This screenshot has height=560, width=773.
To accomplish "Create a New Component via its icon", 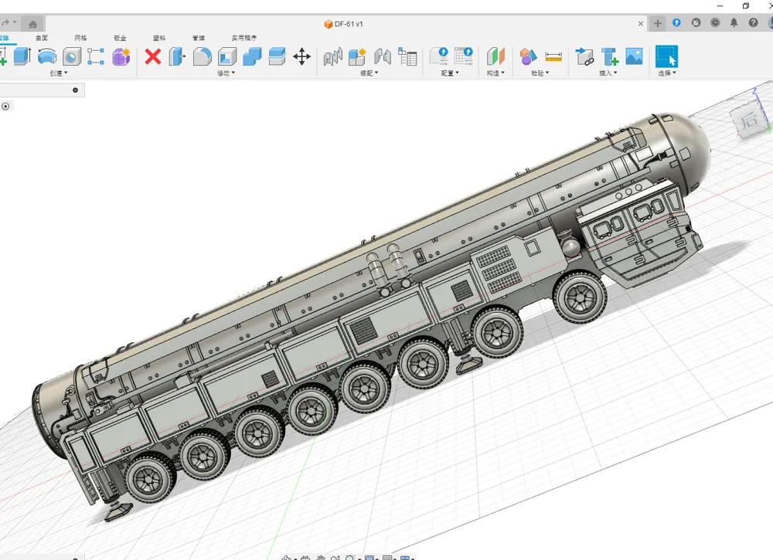I will pos(357,56).
